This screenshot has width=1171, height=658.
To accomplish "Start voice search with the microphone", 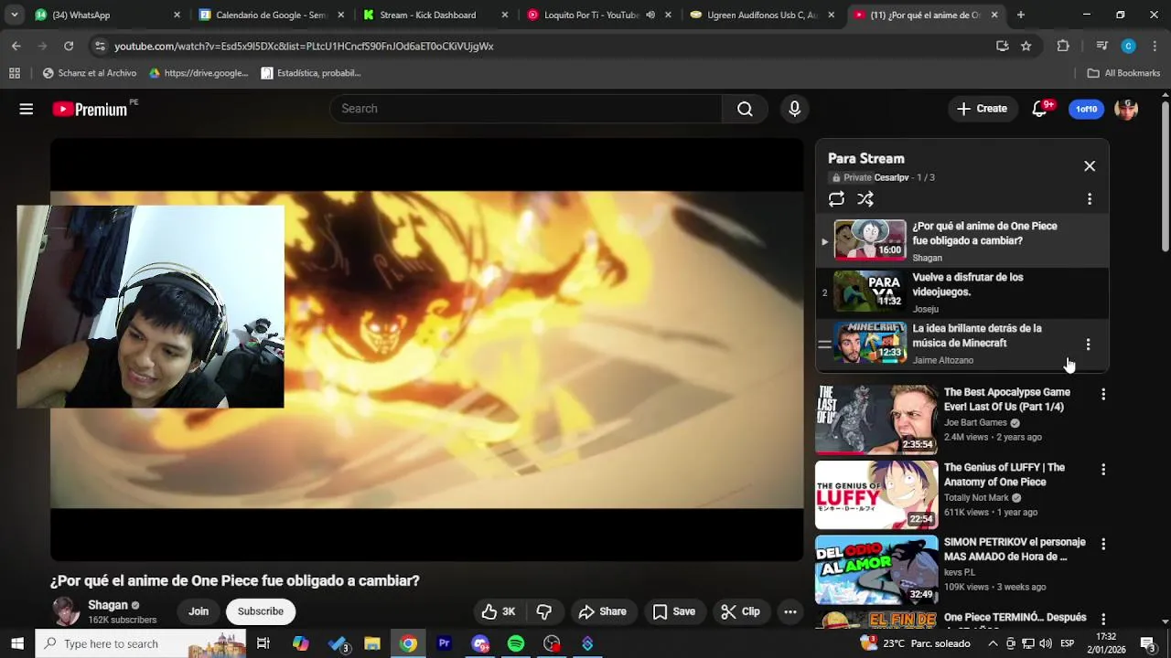I will pos(794,109).
